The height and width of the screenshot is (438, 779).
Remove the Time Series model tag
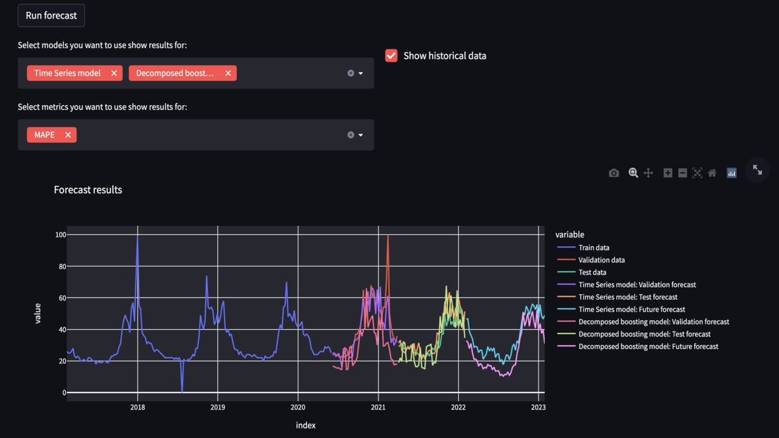(x=114, y=73)
